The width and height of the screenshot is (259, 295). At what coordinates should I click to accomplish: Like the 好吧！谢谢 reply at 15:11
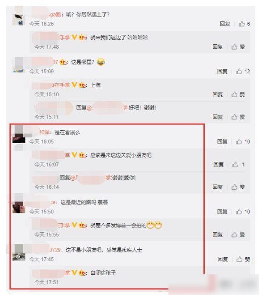tap(238, 117)
